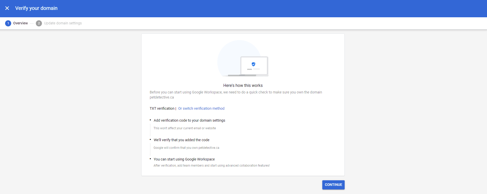The image size is (487, 194).
Task: Click the 'Here's how this works' heading
Action: tap(243, 86)
